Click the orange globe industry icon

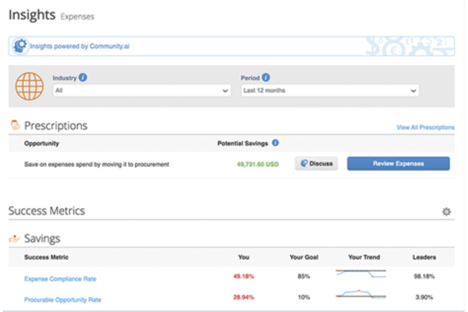pos(29,86)
